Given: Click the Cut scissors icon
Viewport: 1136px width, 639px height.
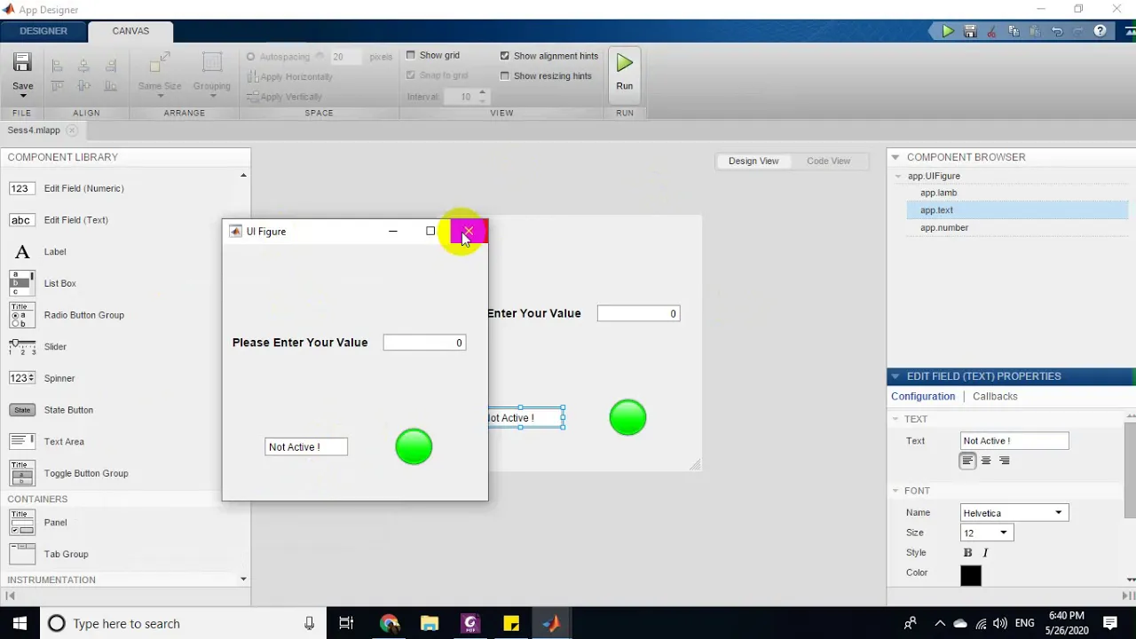Looking at the screenshot, I should (992, 31).
